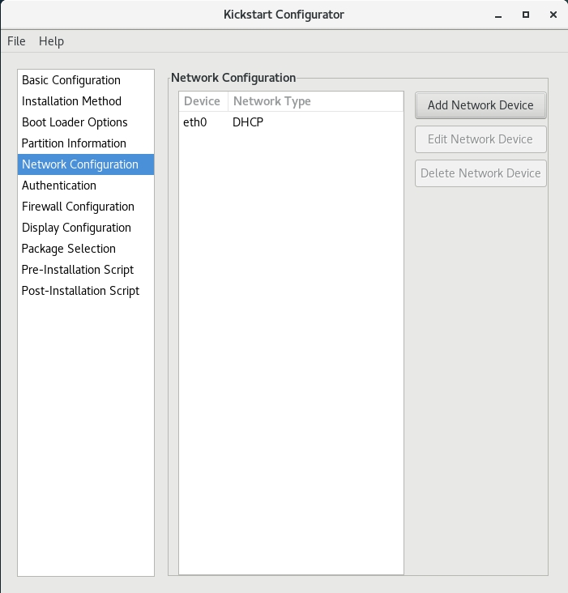Go to Package Selection
The height and width of the screenshot is (593, 568).
(x=69, y=249)
